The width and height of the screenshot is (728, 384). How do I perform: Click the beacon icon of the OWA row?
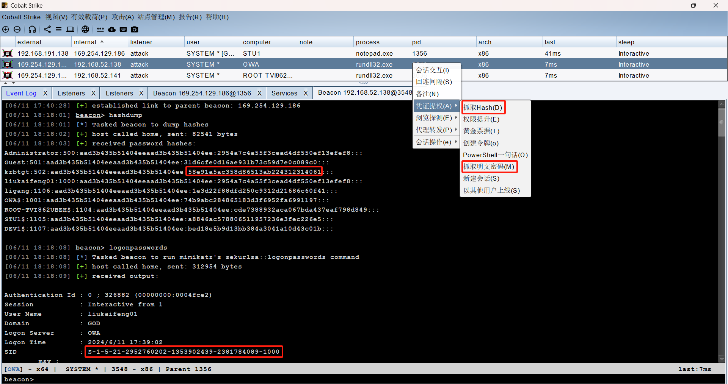tap(8, 64)
